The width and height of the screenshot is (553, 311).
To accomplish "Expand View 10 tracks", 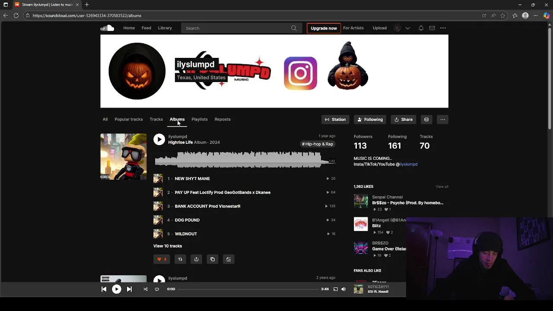I will (168, 246).
